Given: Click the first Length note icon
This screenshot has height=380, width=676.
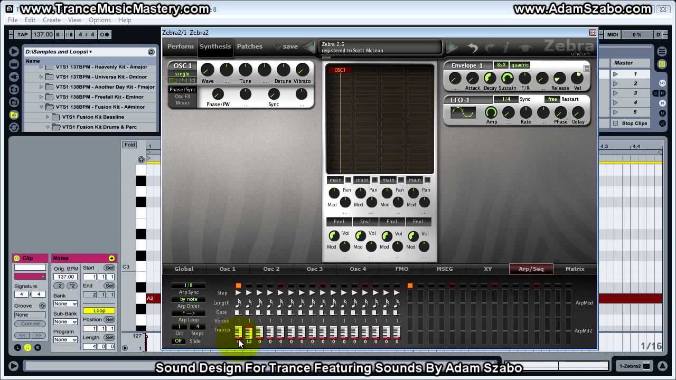Looking at the screenshot, I should click(x=238, y=303).
